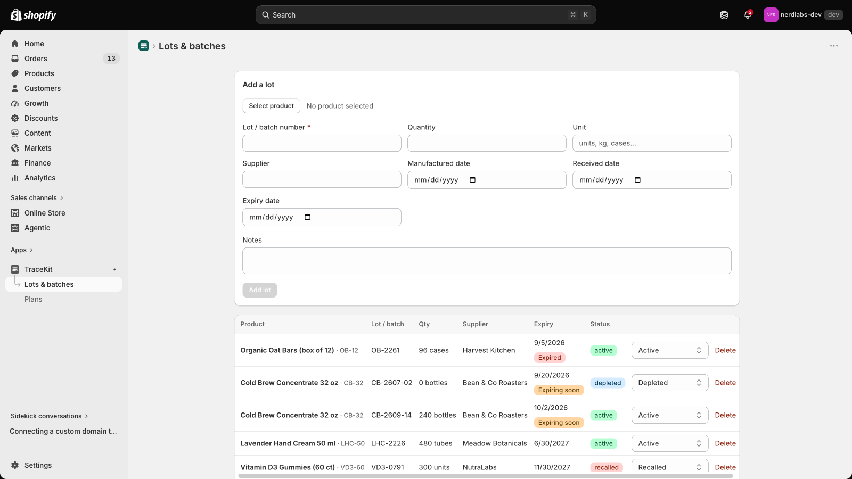Open calendar picker for Received date
The width and height of the screenshot is (852, 479).
pos(638,180)
